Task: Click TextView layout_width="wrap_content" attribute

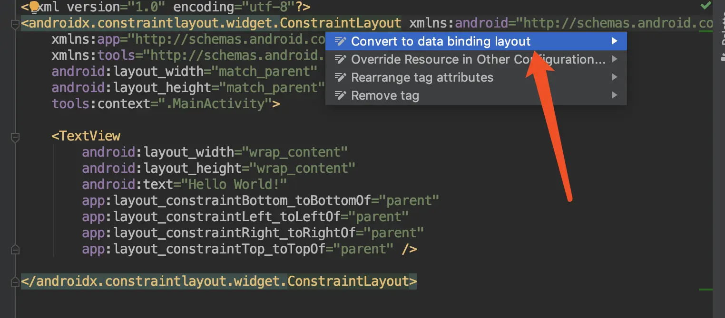Action: tap(215, 152)
